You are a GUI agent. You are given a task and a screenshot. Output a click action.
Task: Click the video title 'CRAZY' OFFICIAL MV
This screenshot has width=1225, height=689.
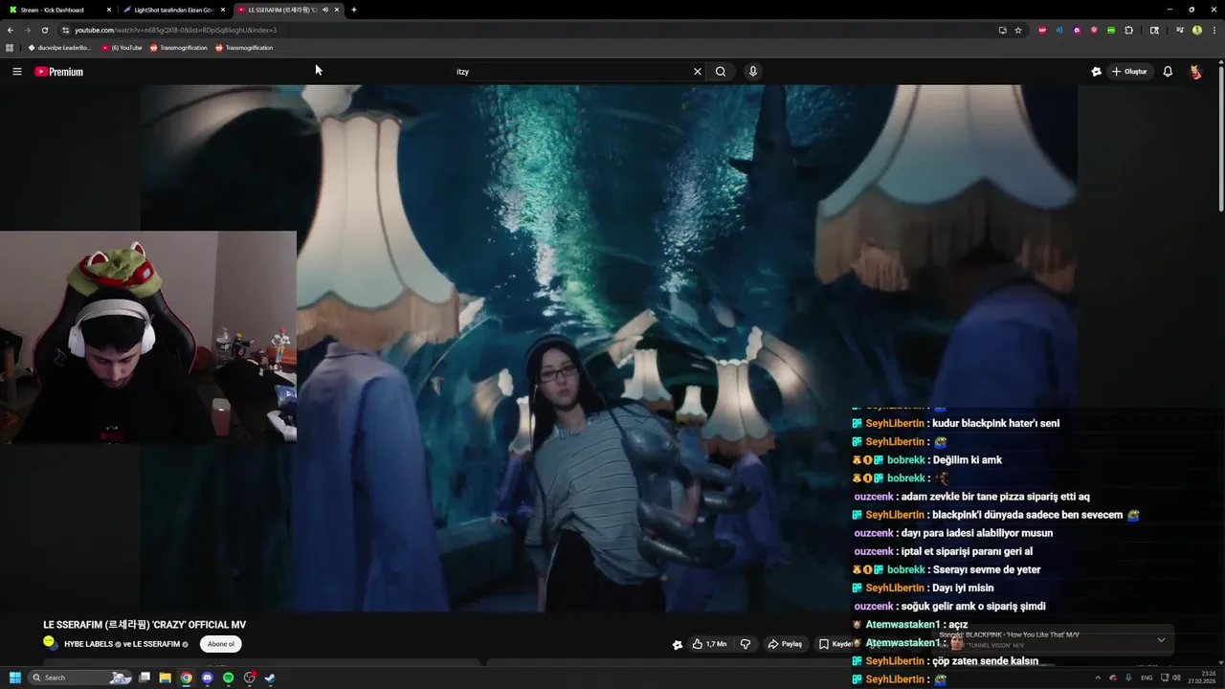click(x=145, y=625)
